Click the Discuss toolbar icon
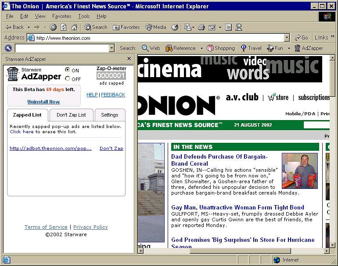The image size is (338, 266). pos(228,27)
